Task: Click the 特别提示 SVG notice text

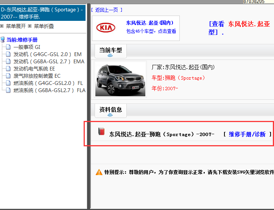Action: pos(189,172)
